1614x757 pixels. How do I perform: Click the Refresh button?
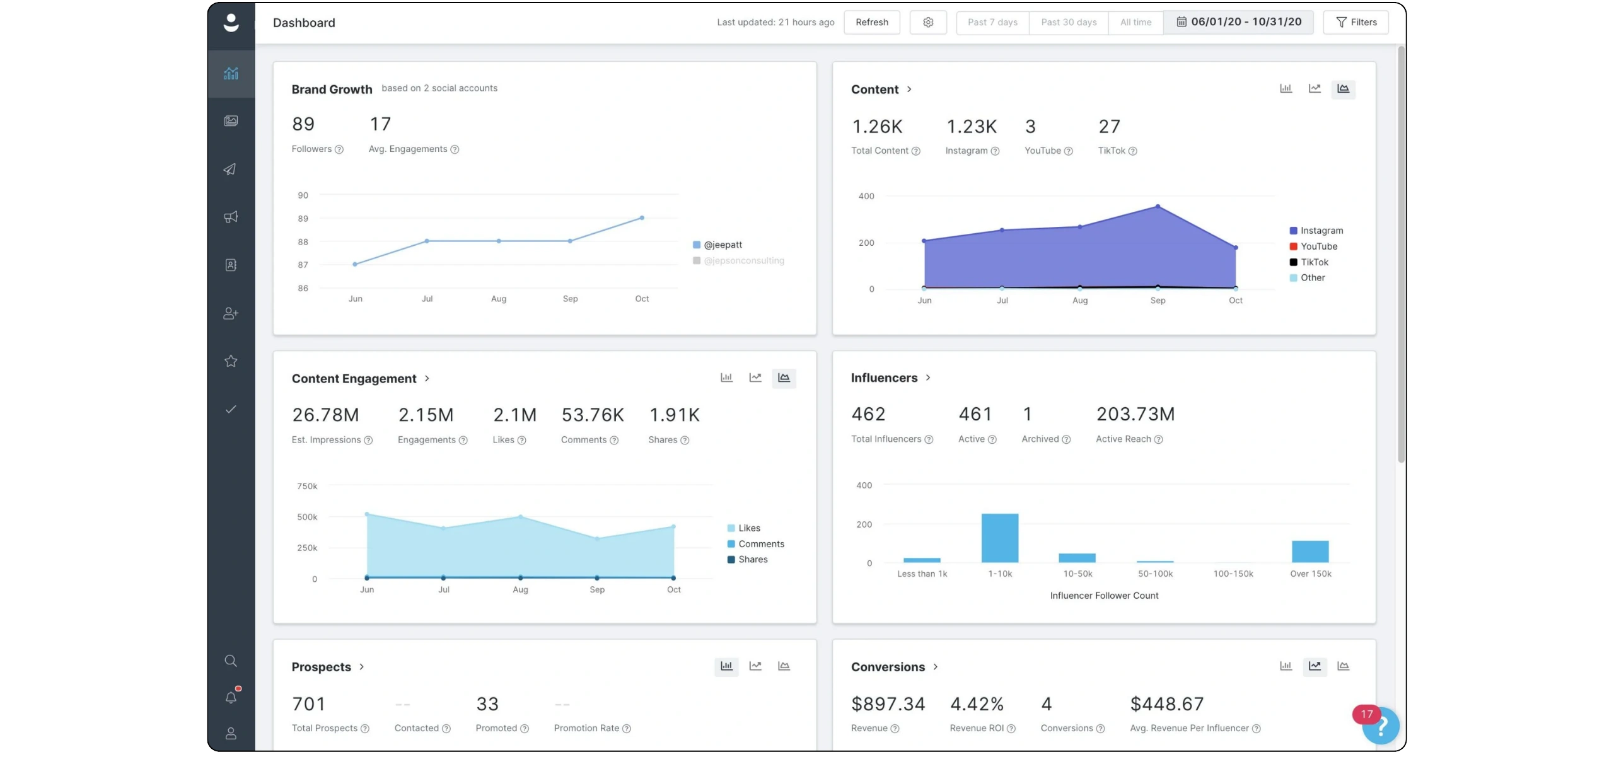pos(872,22)
